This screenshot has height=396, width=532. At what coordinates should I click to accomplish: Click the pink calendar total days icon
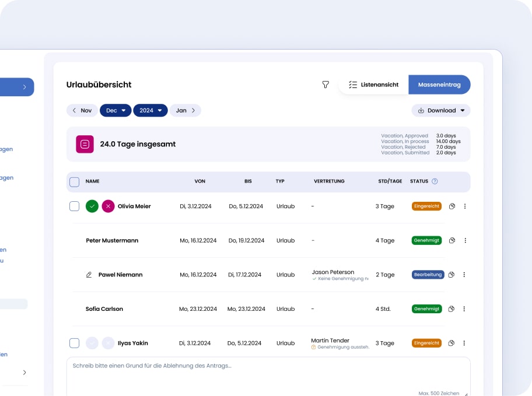[x=85, y=144]
